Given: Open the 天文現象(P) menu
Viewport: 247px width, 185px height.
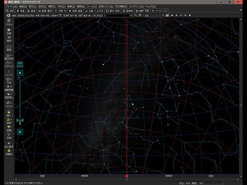Looking at the screenshot, I should coord(121,6).
